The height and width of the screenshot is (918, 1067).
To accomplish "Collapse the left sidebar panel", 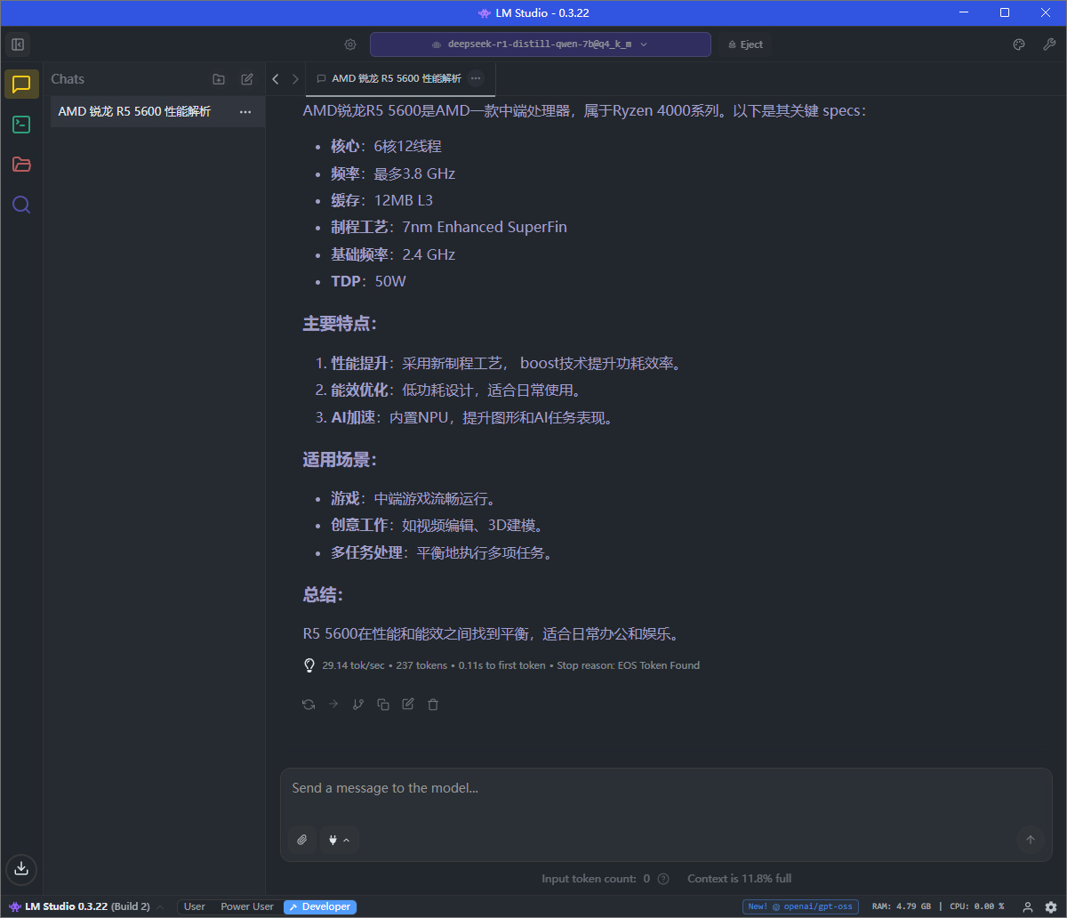I will pos(18,44).
